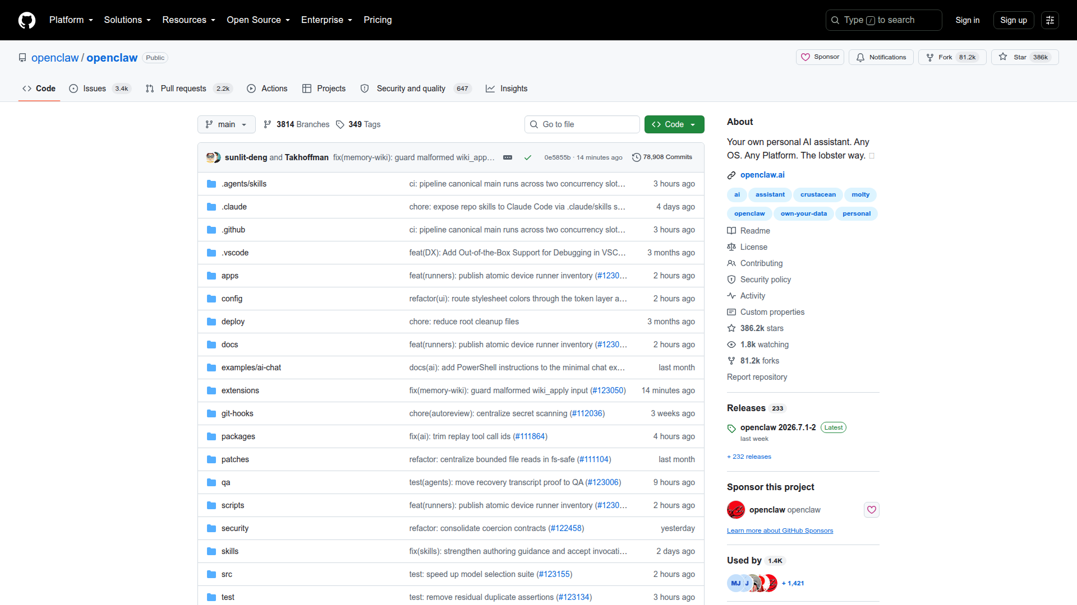Open the global navigation settings icon
This screenshot has width=1077, height=605.
(x=1050, y=20)
